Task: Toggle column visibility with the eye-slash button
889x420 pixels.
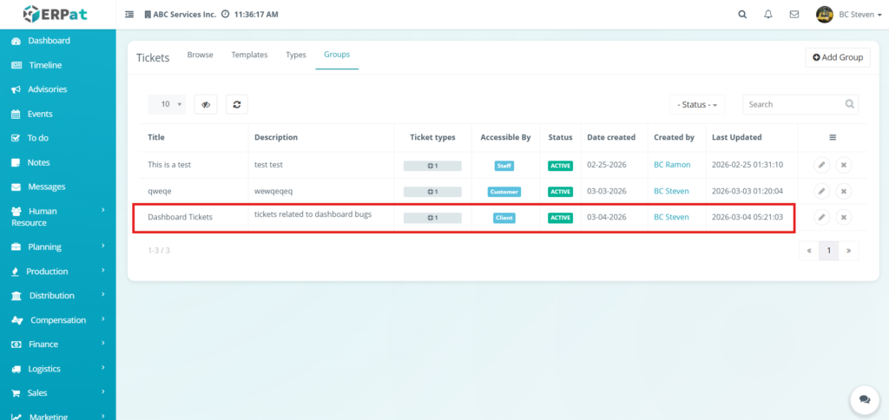Action: [206, 104]
